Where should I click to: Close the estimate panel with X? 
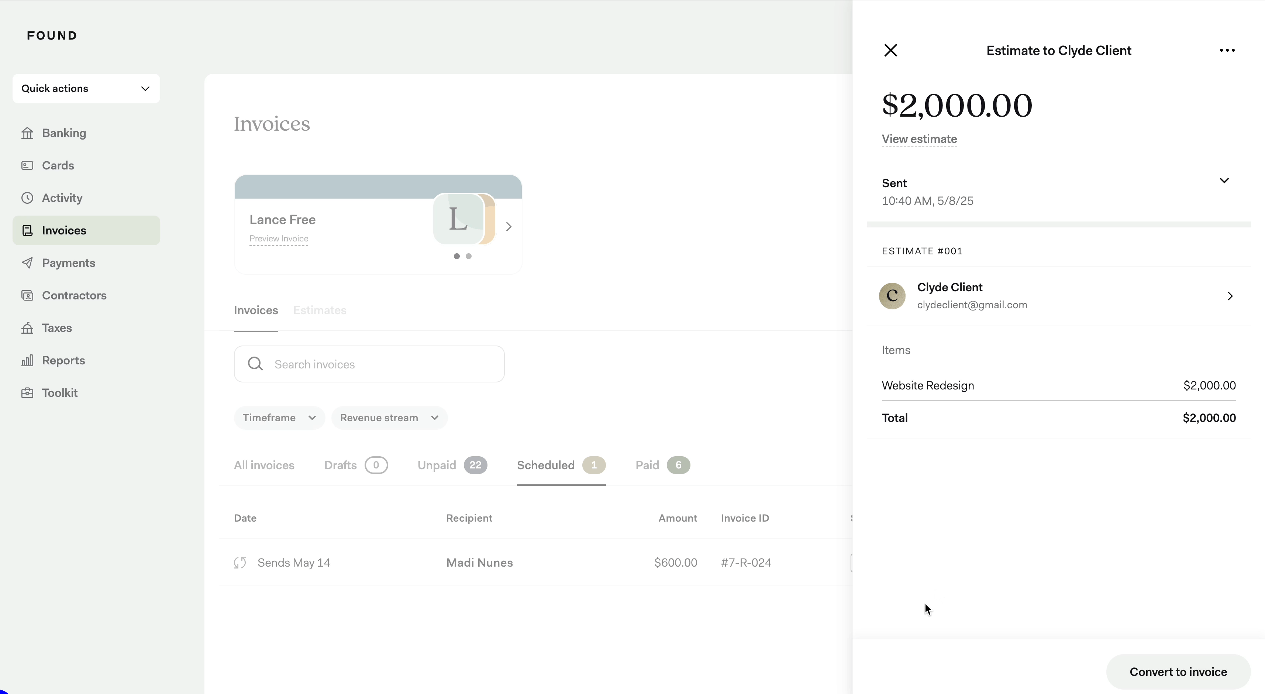pyautogui.click(x=890, y=50)
